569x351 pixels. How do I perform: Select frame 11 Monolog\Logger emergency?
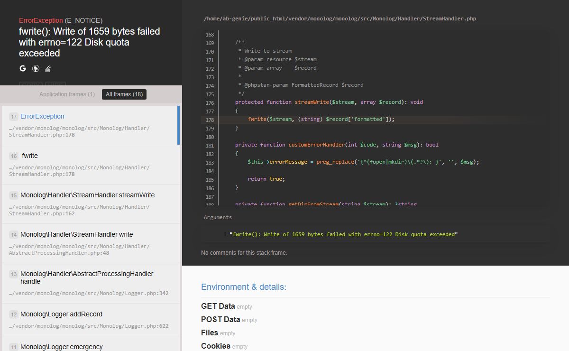tap(91, 344)
